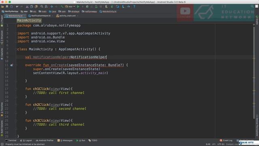Place cursor after NotificationHelper on line 9
This screenshot has width=259, height=146.
106,57
